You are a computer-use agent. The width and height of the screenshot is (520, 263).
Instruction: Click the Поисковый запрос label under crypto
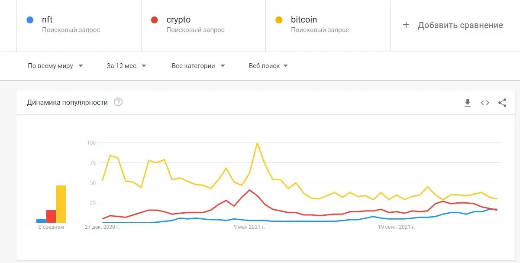click(x=196, y=30)
